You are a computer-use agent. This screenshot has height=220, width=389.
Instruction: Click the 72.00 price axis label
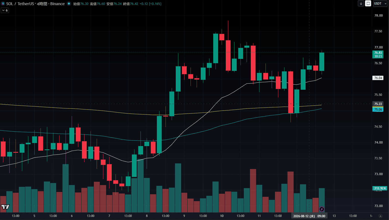tap(378, 206)
